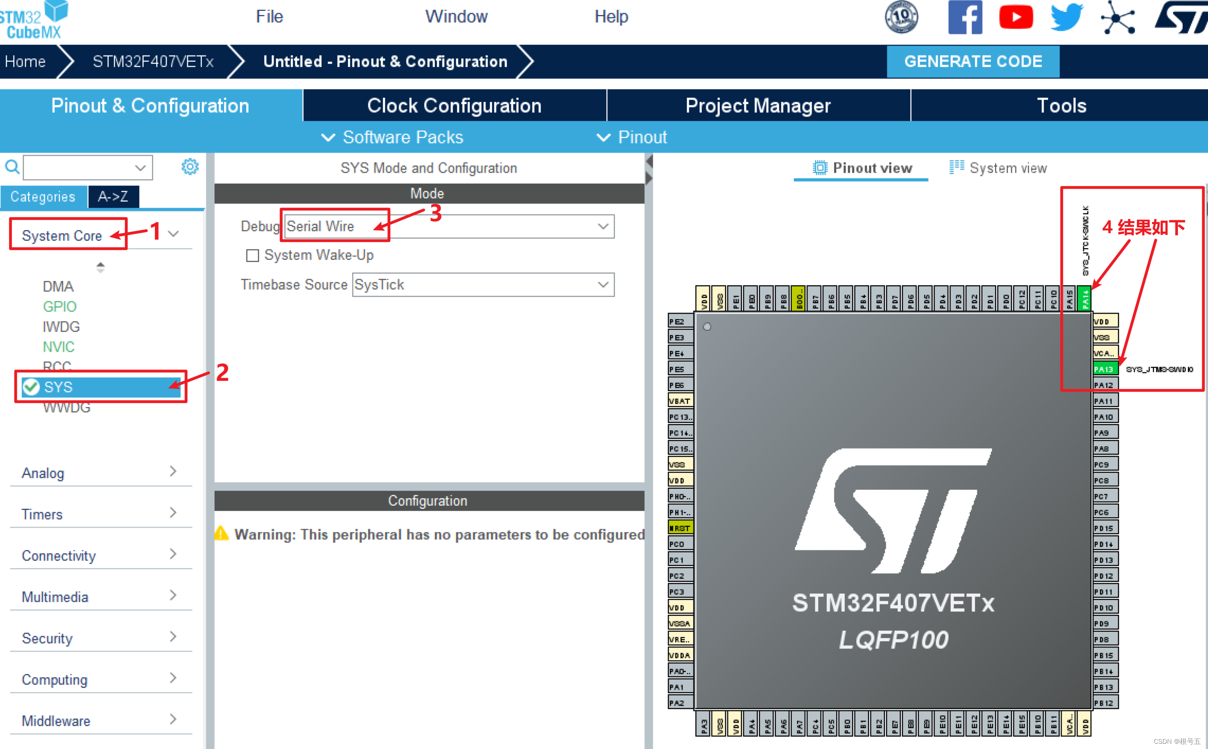Select the green PA13 pin

point(1104,369)
